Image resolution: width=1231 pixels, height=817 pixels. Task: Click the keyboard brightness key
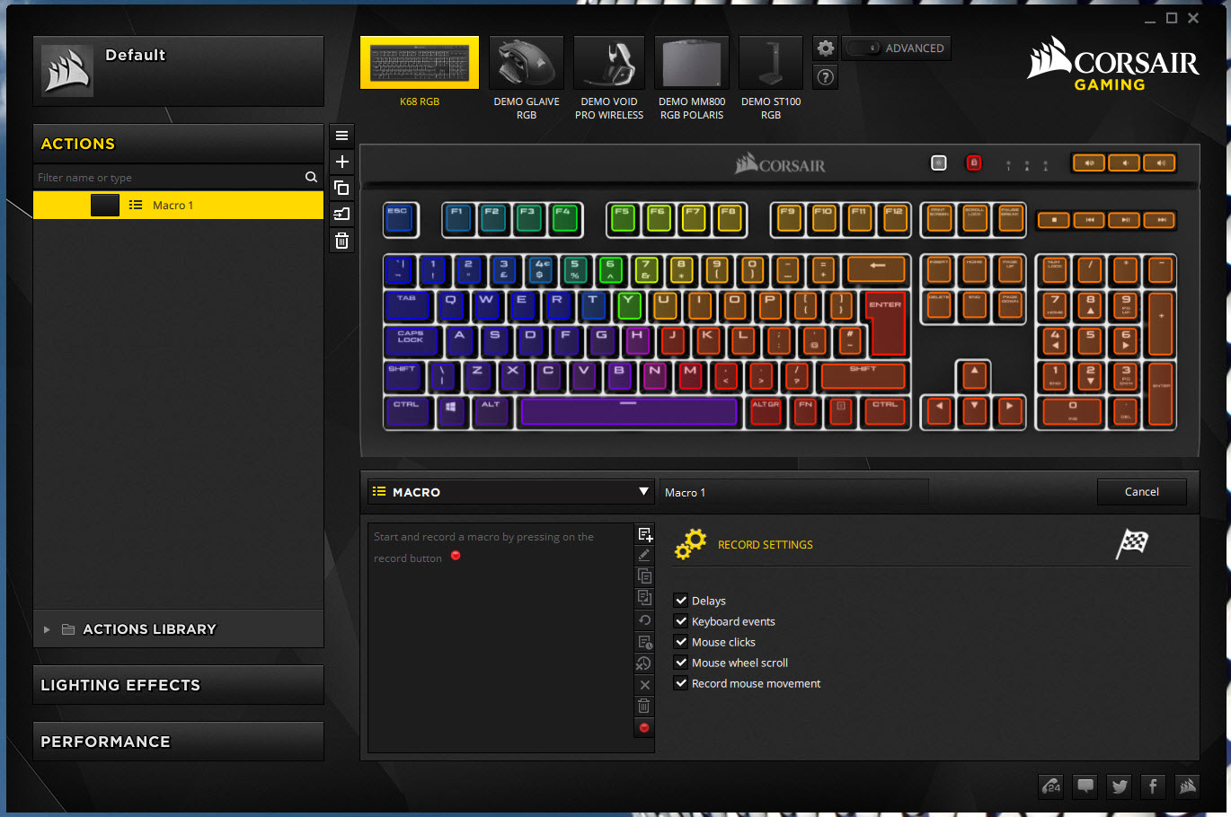(938, 163)
